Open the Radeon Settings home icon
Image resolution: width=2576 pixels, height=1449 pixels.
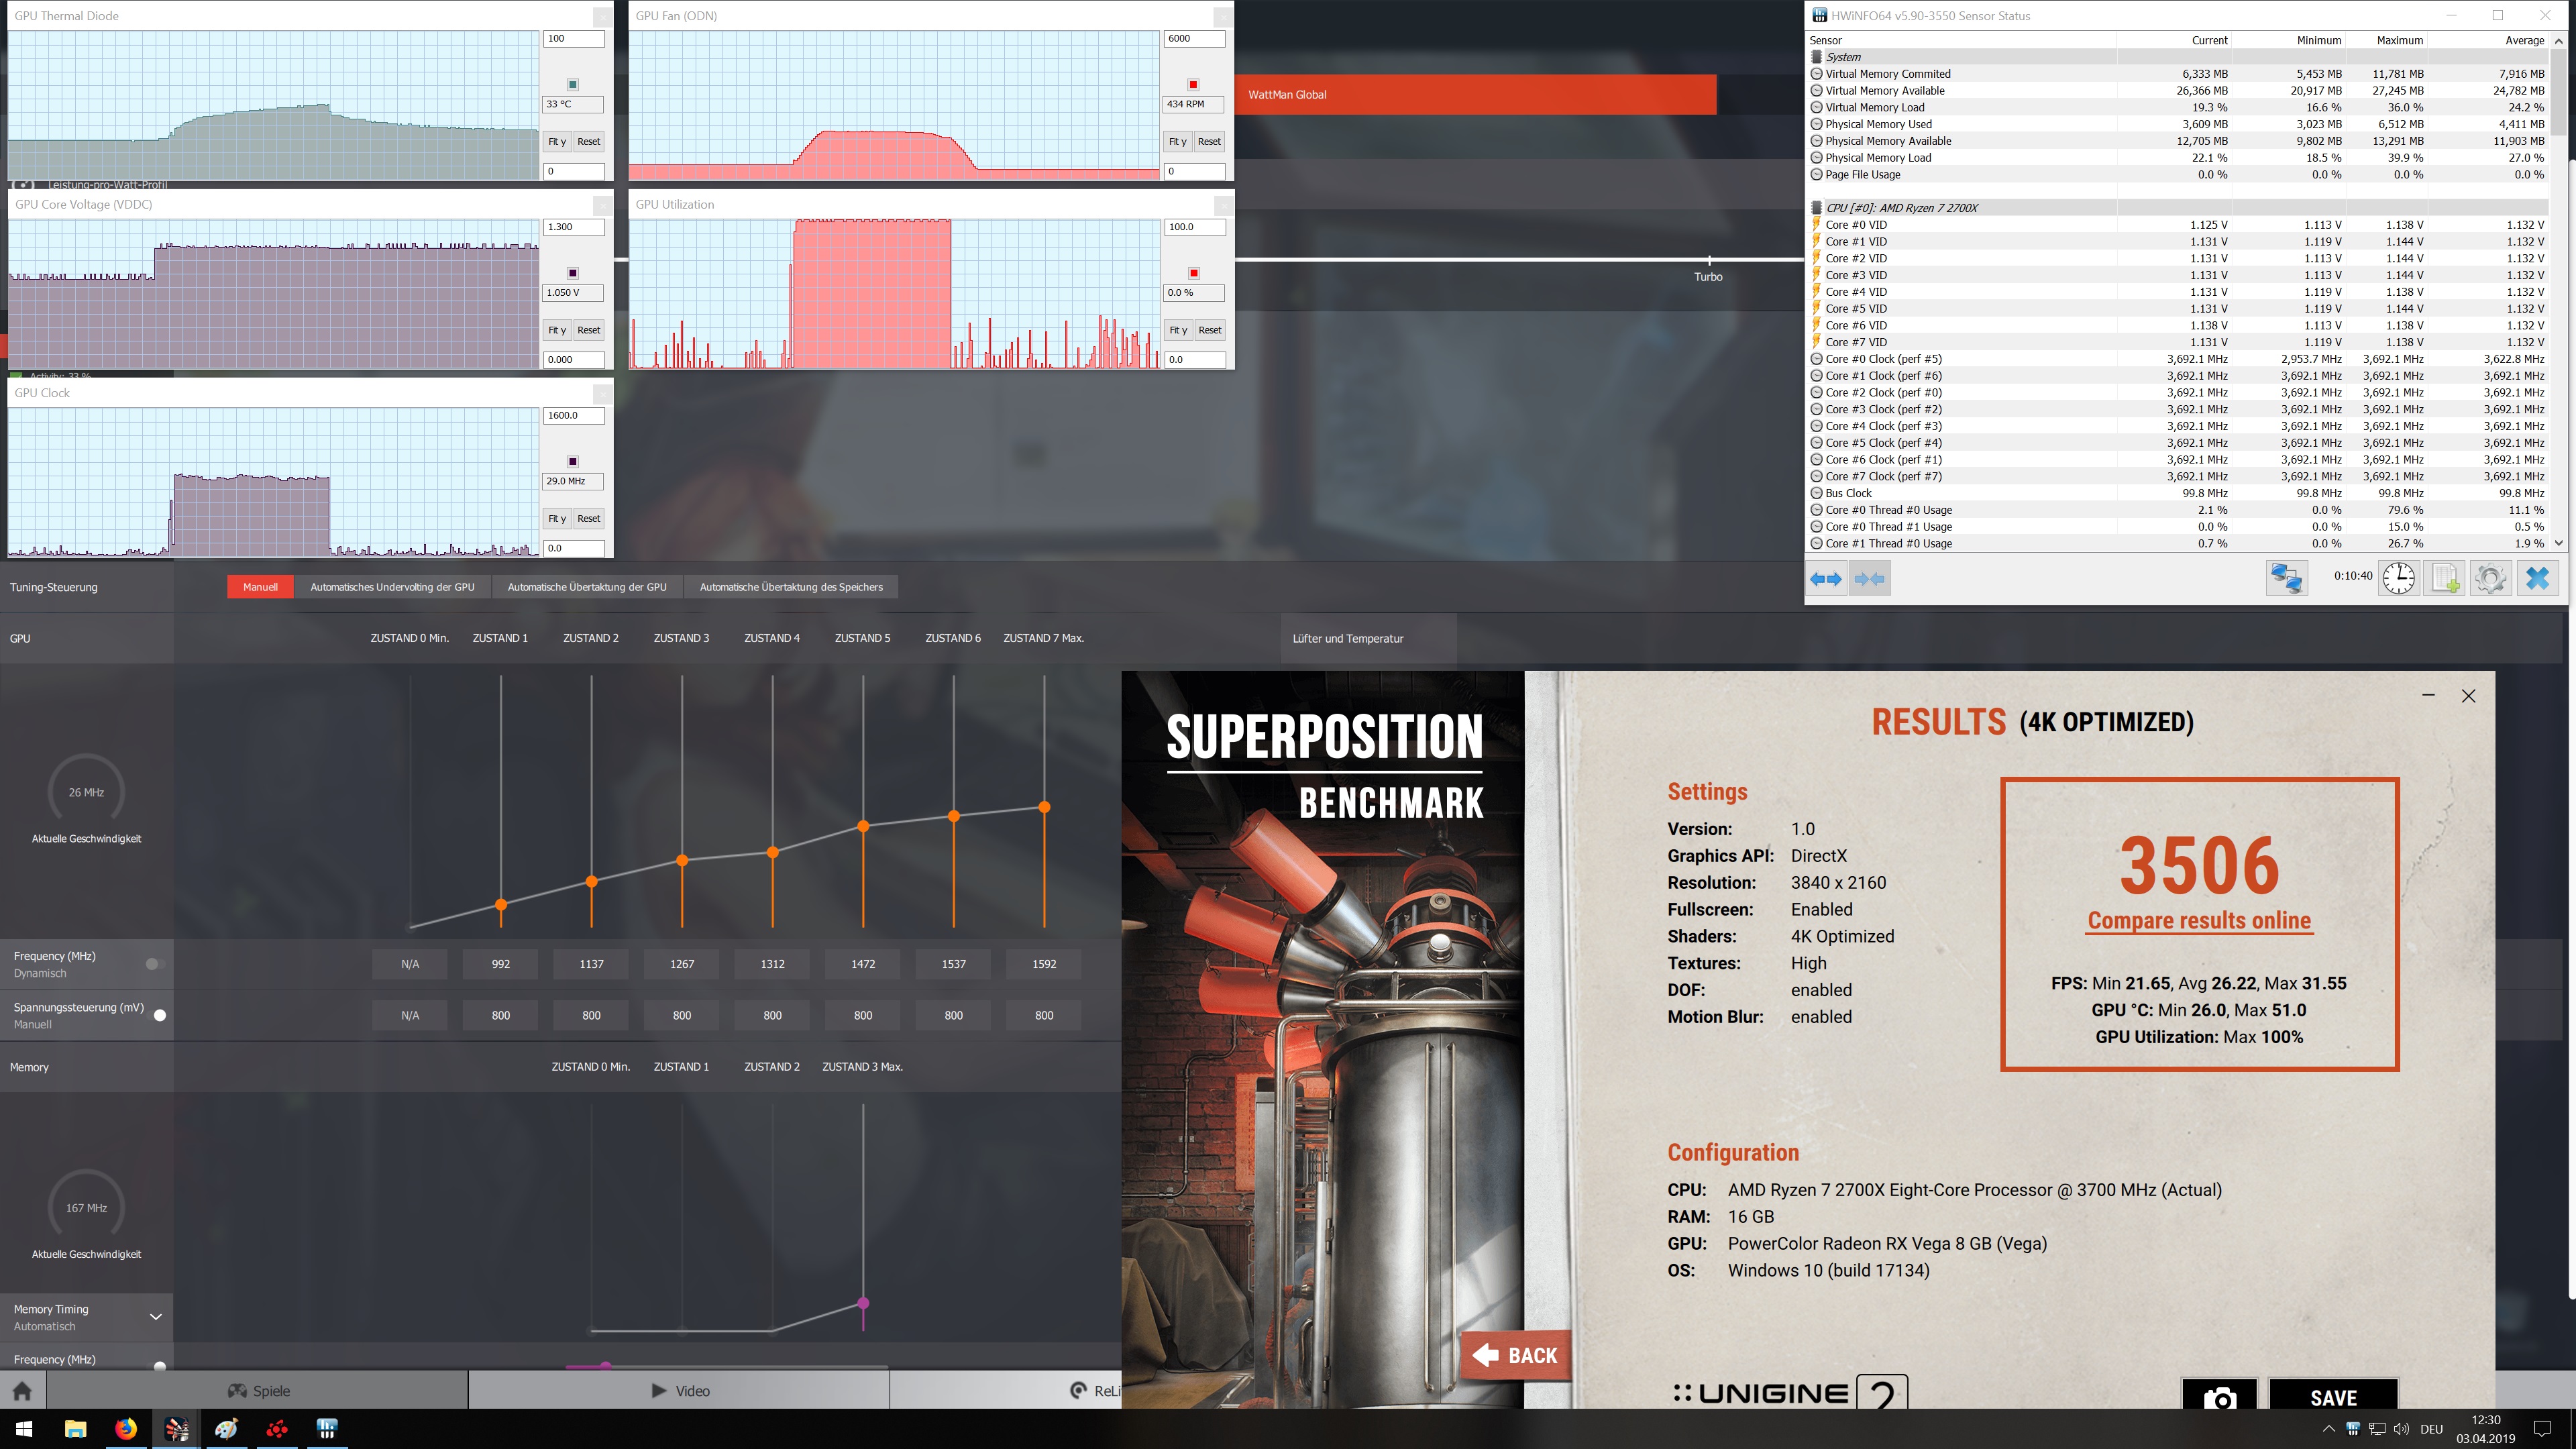[x=22, y=1391]
